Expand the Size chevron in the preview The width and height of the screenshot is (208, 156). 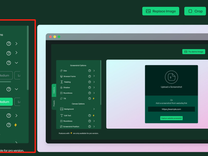click(x=94, y=71)
